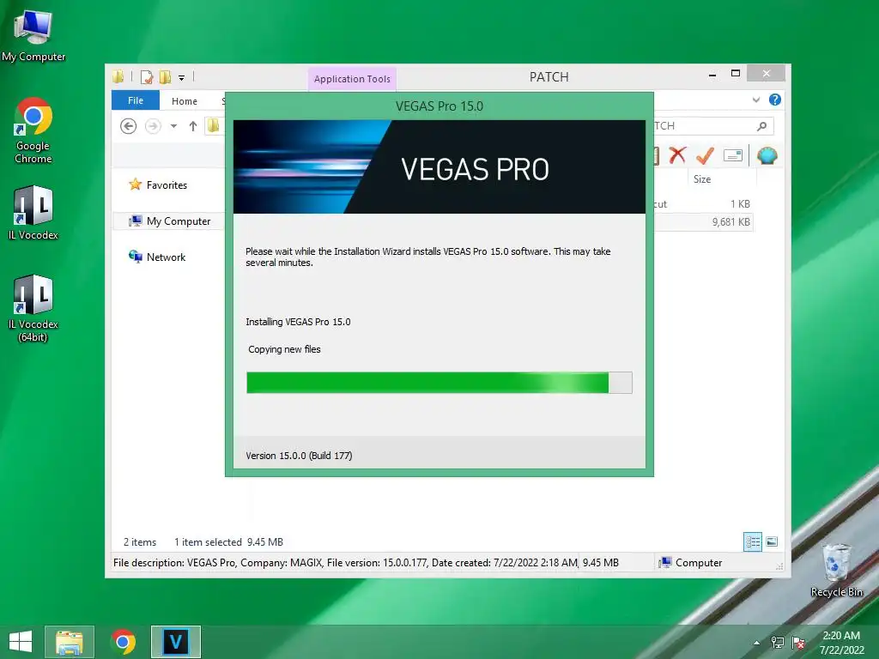Screen dimensions: 879x659
Task: Expand the Explorer ribbon chevron
Action: point(756,100)
